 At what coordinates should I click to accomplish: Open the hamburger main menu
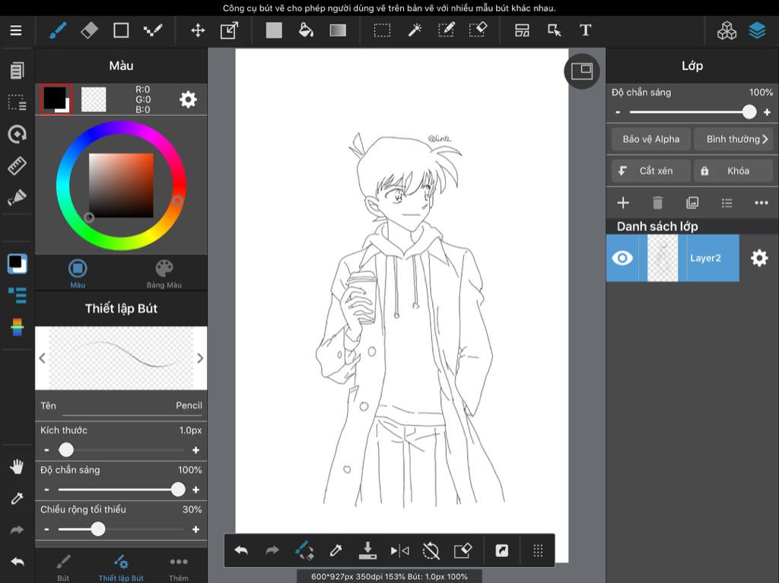16,30
